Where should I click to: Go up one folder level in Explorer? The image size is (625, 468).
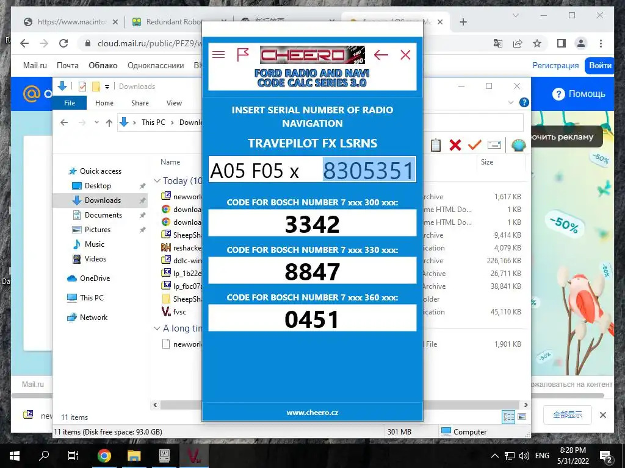(109, 122)
